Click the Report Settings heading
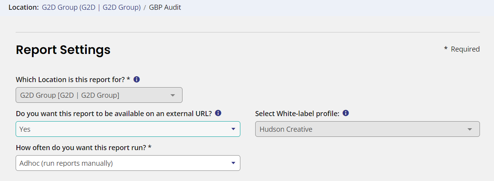Image resolution: width=494 pixels, height=181 pixels. (63, 50)
